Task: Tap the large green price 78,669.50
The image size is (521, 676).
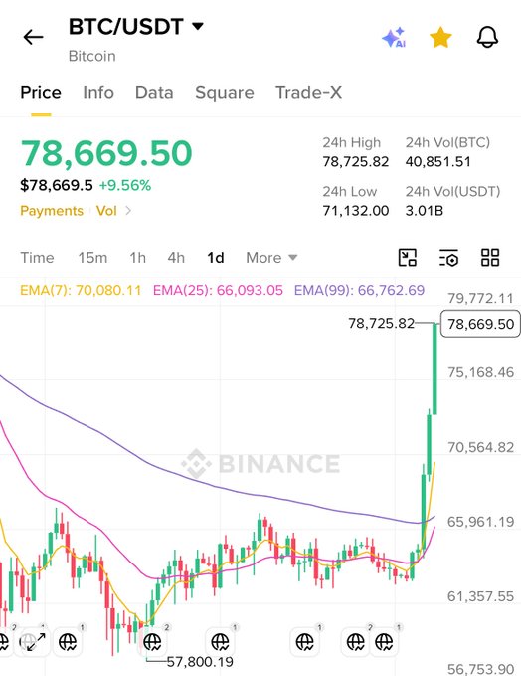Action: pyautogui.click(x=106, y=153)
